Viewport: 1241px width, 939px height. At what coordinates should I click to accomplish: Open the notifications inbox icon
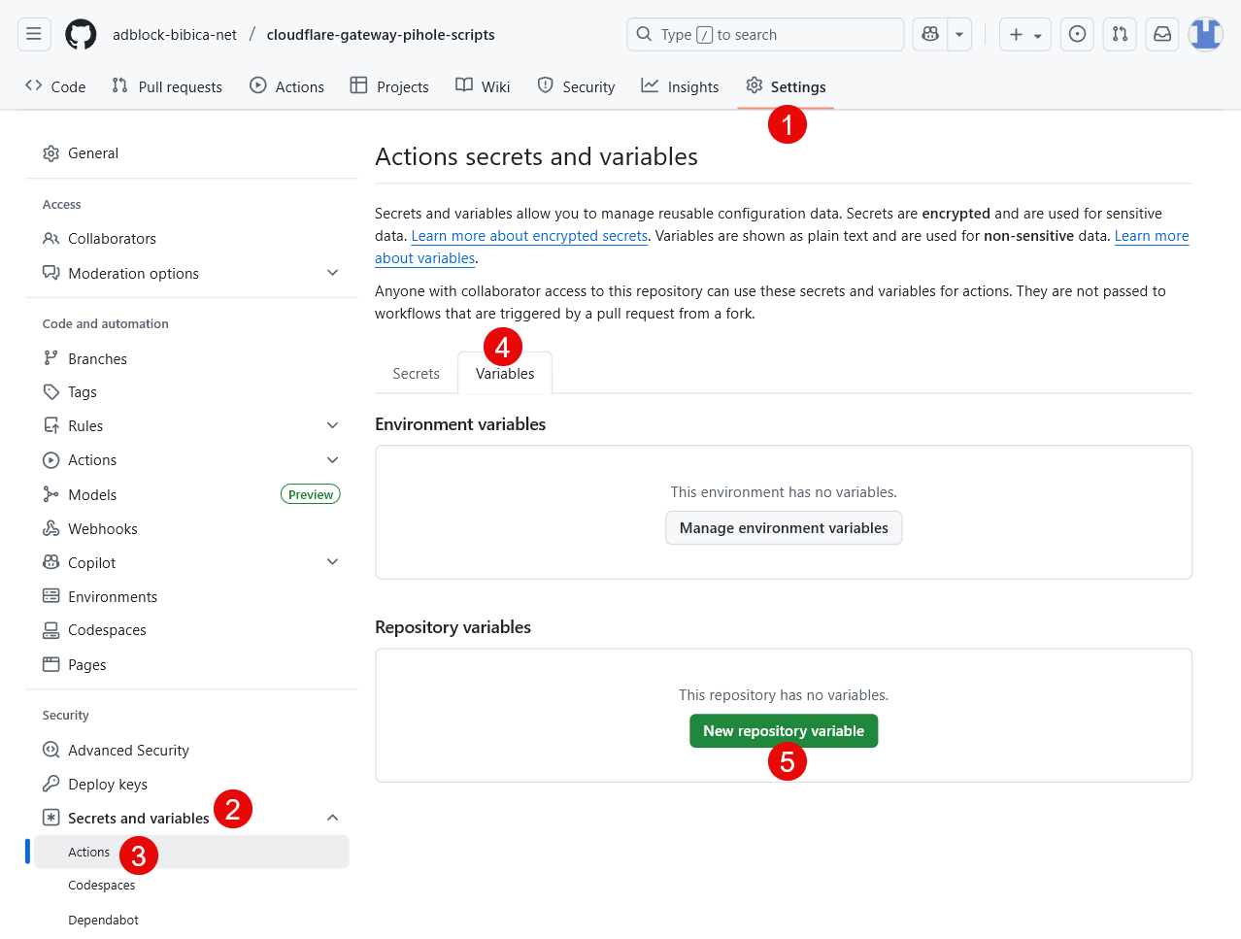click(x=1162, y=34)
